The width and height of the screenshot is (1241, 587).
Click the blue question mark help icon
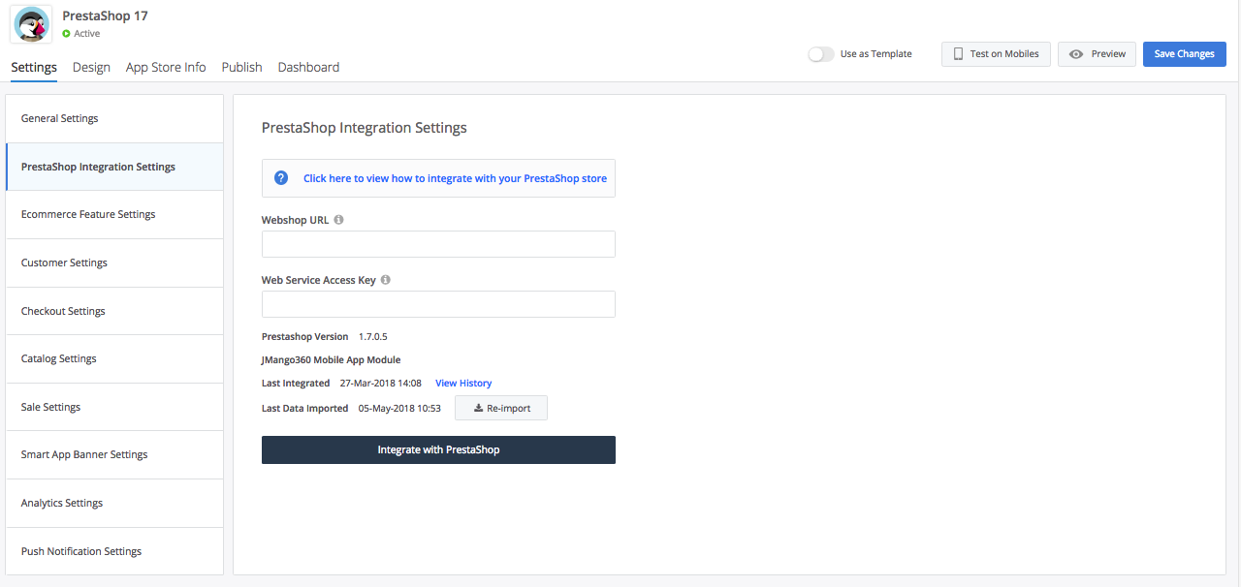tap(281, 178)
